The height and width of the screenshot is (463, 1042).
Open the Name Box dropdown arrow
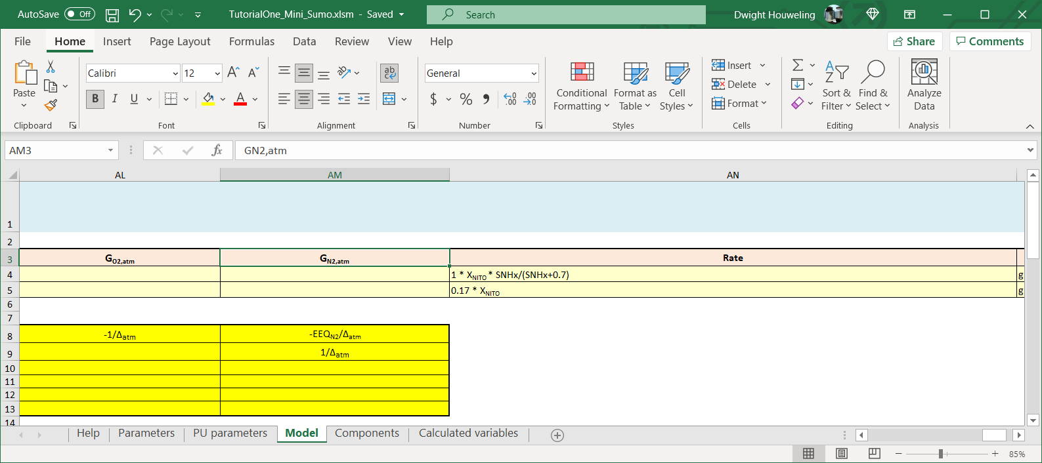(110, 150)
